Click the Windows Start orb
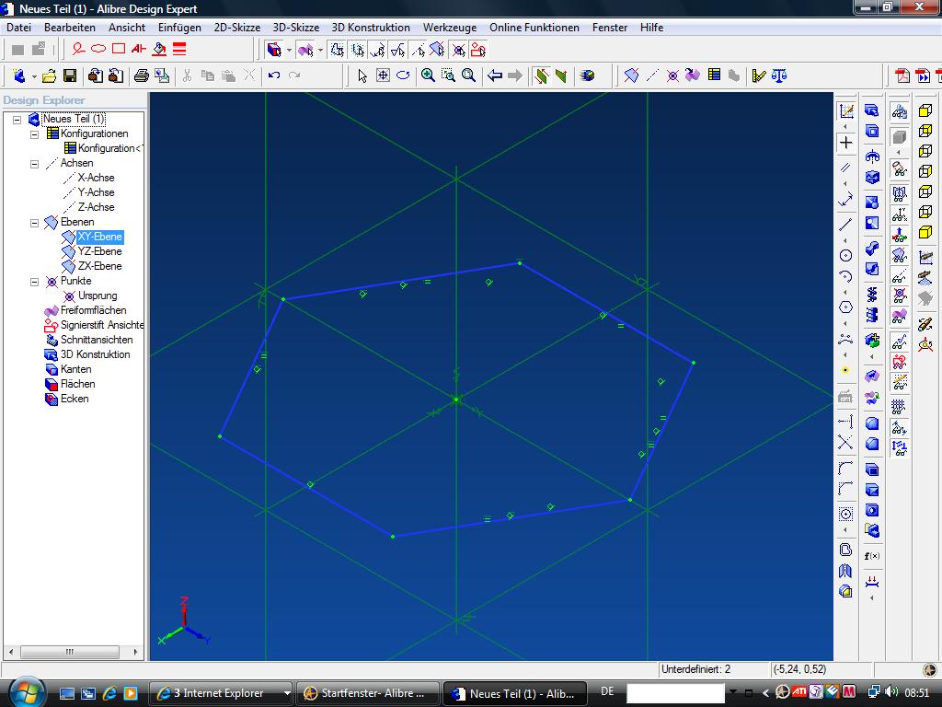Screen dimensions: 942x707 click(x=26, y=691)
